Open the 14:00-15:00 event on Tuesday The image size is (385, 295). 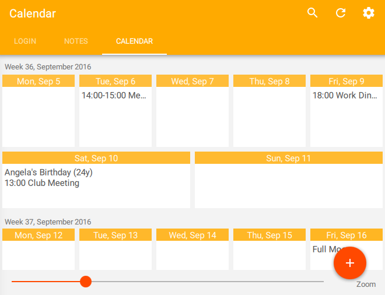click(x=114, y=95)
